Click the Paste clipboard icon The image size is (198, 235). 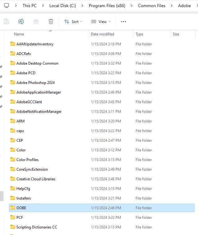(6, 21)
